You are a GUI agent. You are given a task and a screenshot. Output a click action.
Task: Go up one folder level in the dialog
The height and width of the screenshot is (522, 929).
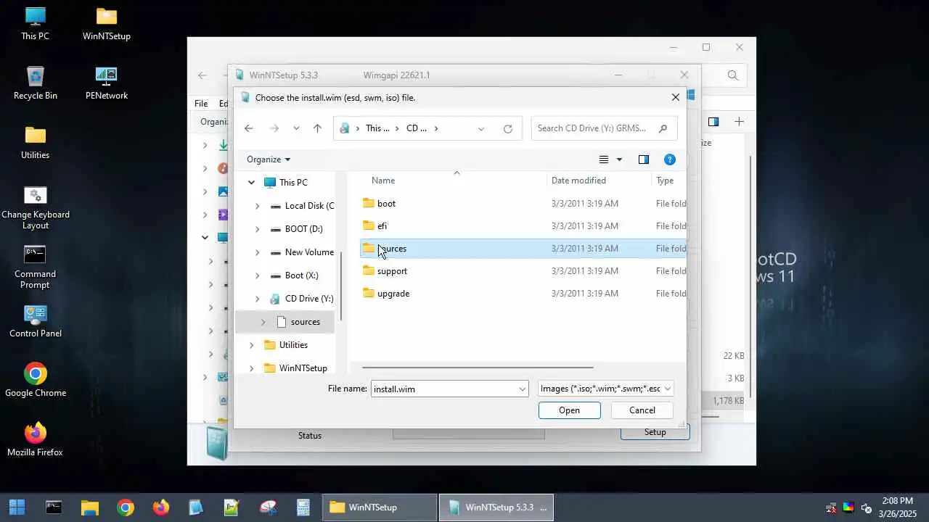317,128
